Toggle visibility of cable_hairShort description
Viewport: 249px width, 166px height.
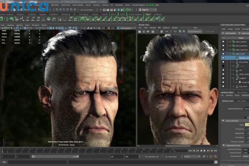coord(224,50)
